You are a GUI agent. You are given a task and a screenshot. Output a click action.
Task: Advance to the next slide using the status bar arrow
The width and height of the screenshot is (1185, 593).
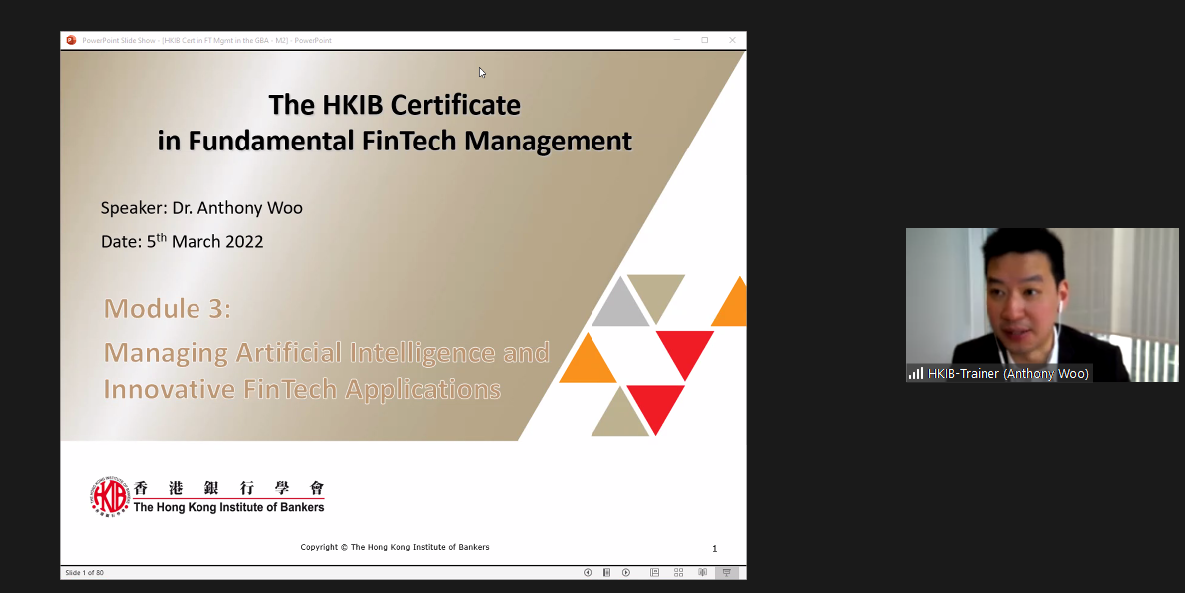click(x=626, y=573)
